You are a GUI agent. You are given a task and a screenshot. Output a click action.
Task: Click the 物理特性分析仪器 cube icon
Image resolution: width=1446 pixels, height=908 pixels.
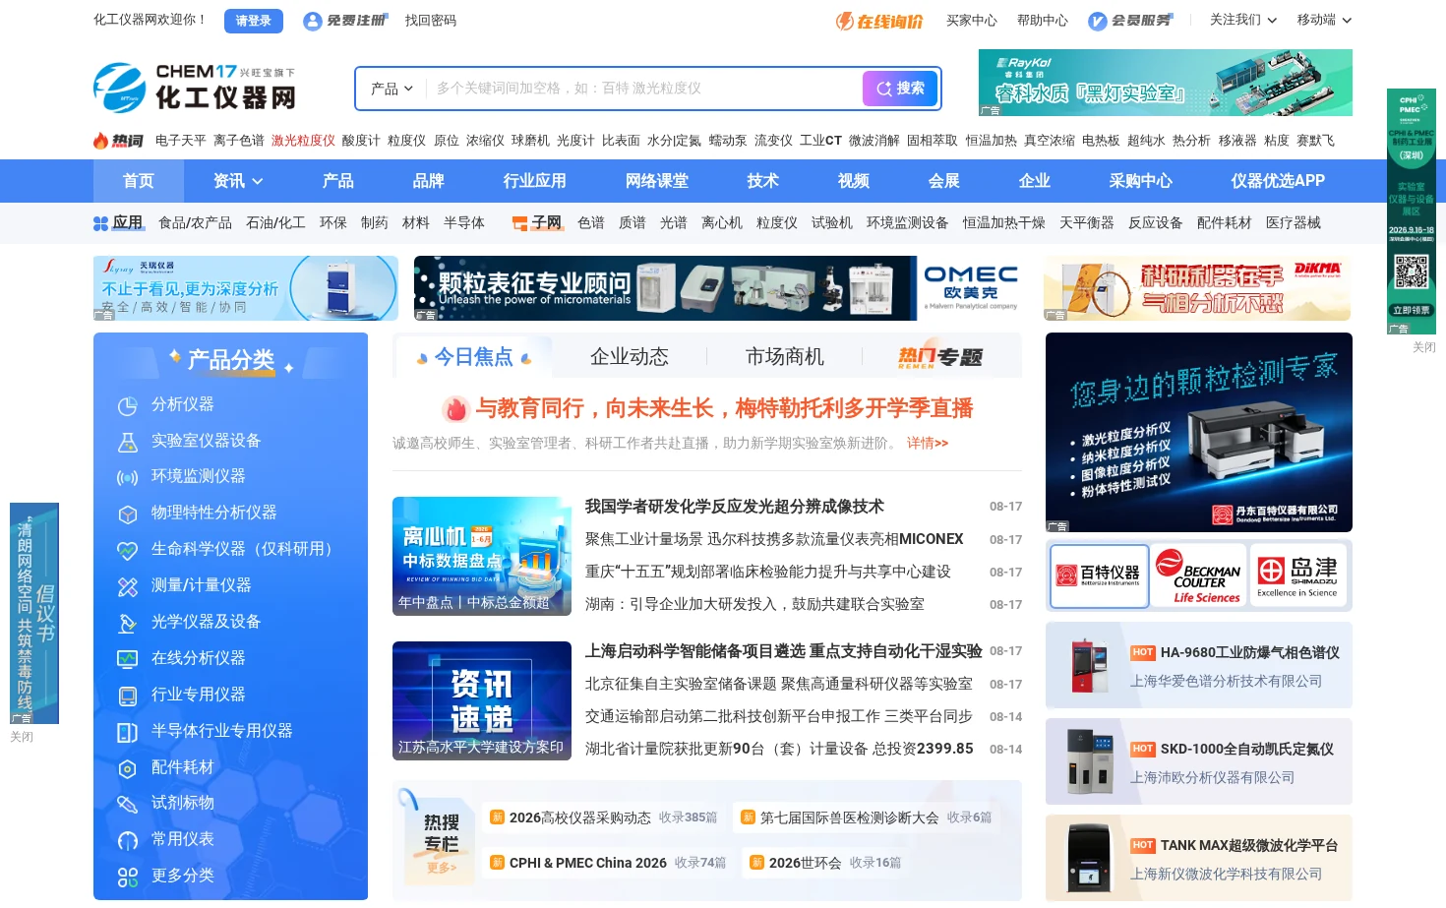click(128, 514)
